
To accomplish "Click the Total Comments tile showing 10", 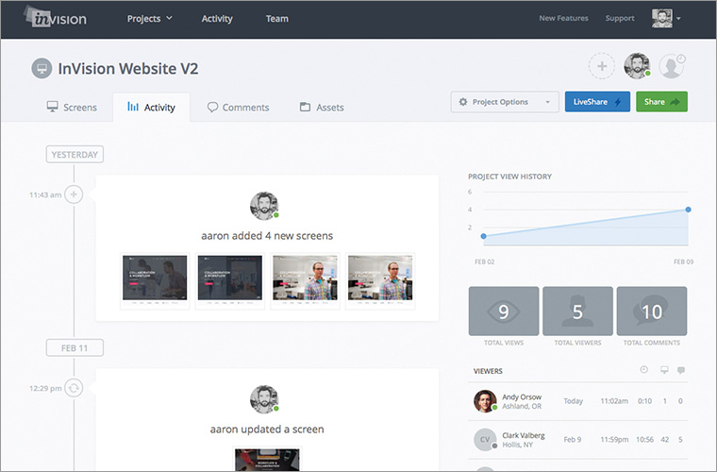I will pyautogui.click(x=652, y=312).
